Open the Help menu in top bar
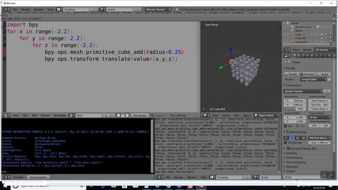This screenshot has width=338, height=190. pos(50,9)
